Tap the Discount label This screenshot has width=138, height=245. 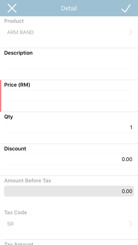15,149
